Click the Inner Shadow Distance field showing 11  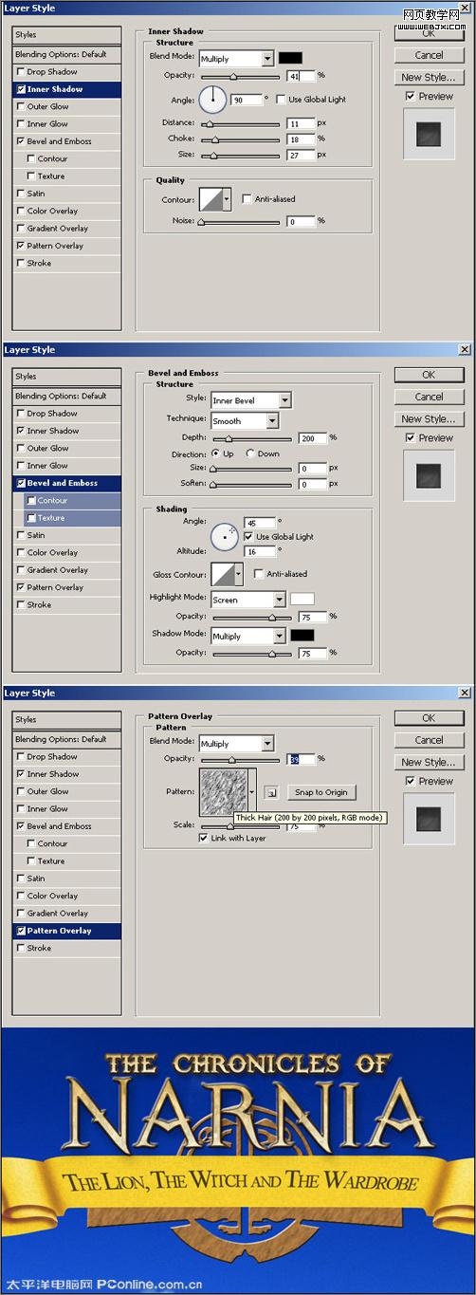301,123
